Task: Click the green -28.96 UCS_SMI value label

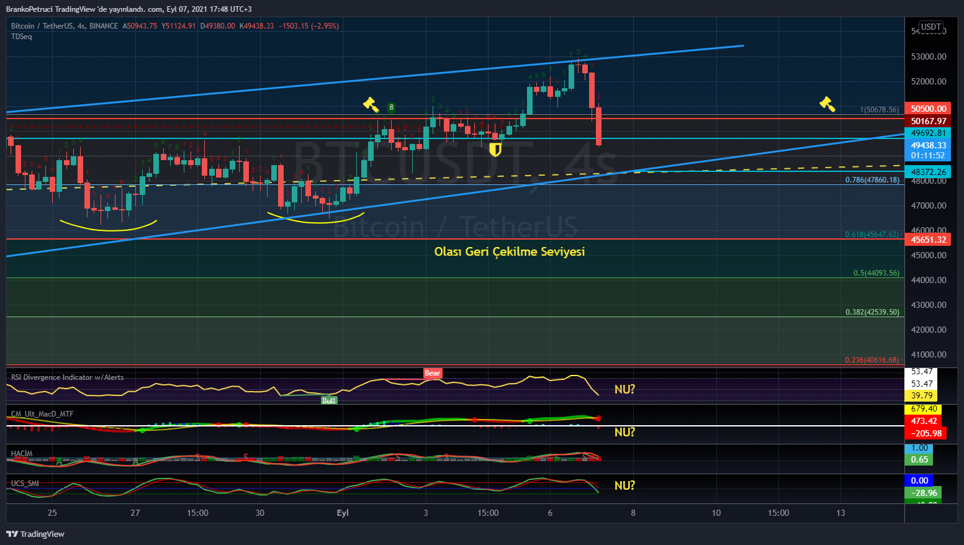Action: pyautogui.click(x=923, y=493)
